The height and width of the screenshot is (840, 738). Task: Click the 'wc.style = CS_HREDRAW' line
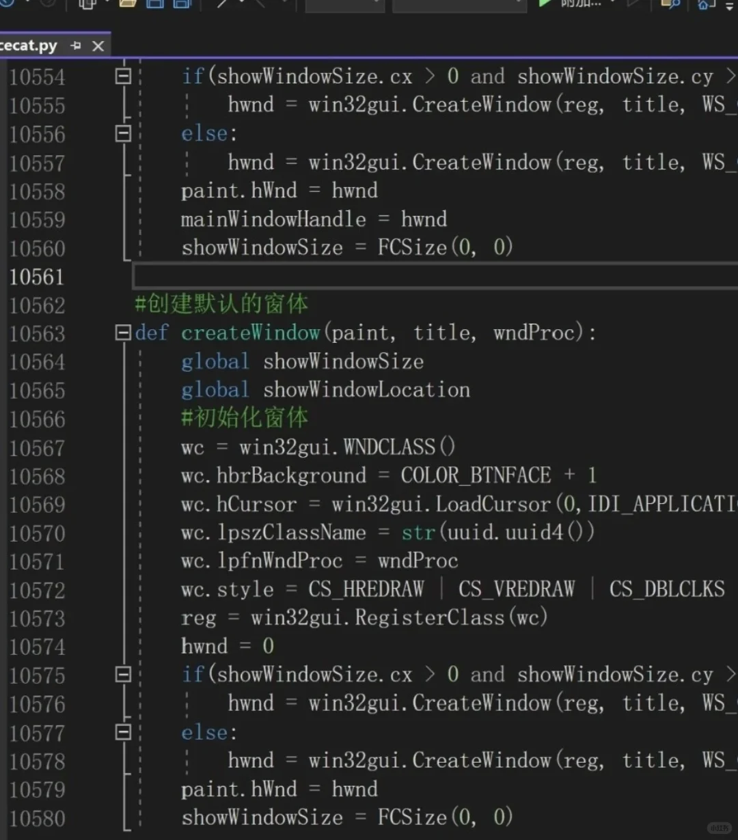(453, 589)
